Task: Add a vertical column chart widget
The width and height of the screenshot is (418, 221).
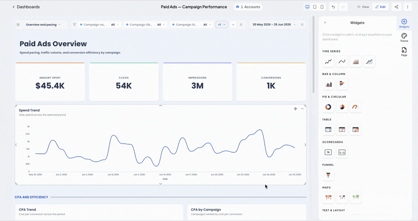Action: click(x=328, y=85)
